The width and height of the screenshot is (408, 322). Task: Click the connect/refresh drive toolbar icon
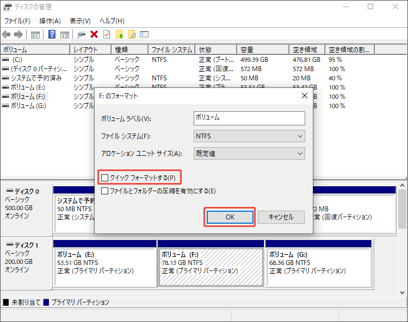pos(81,35)
